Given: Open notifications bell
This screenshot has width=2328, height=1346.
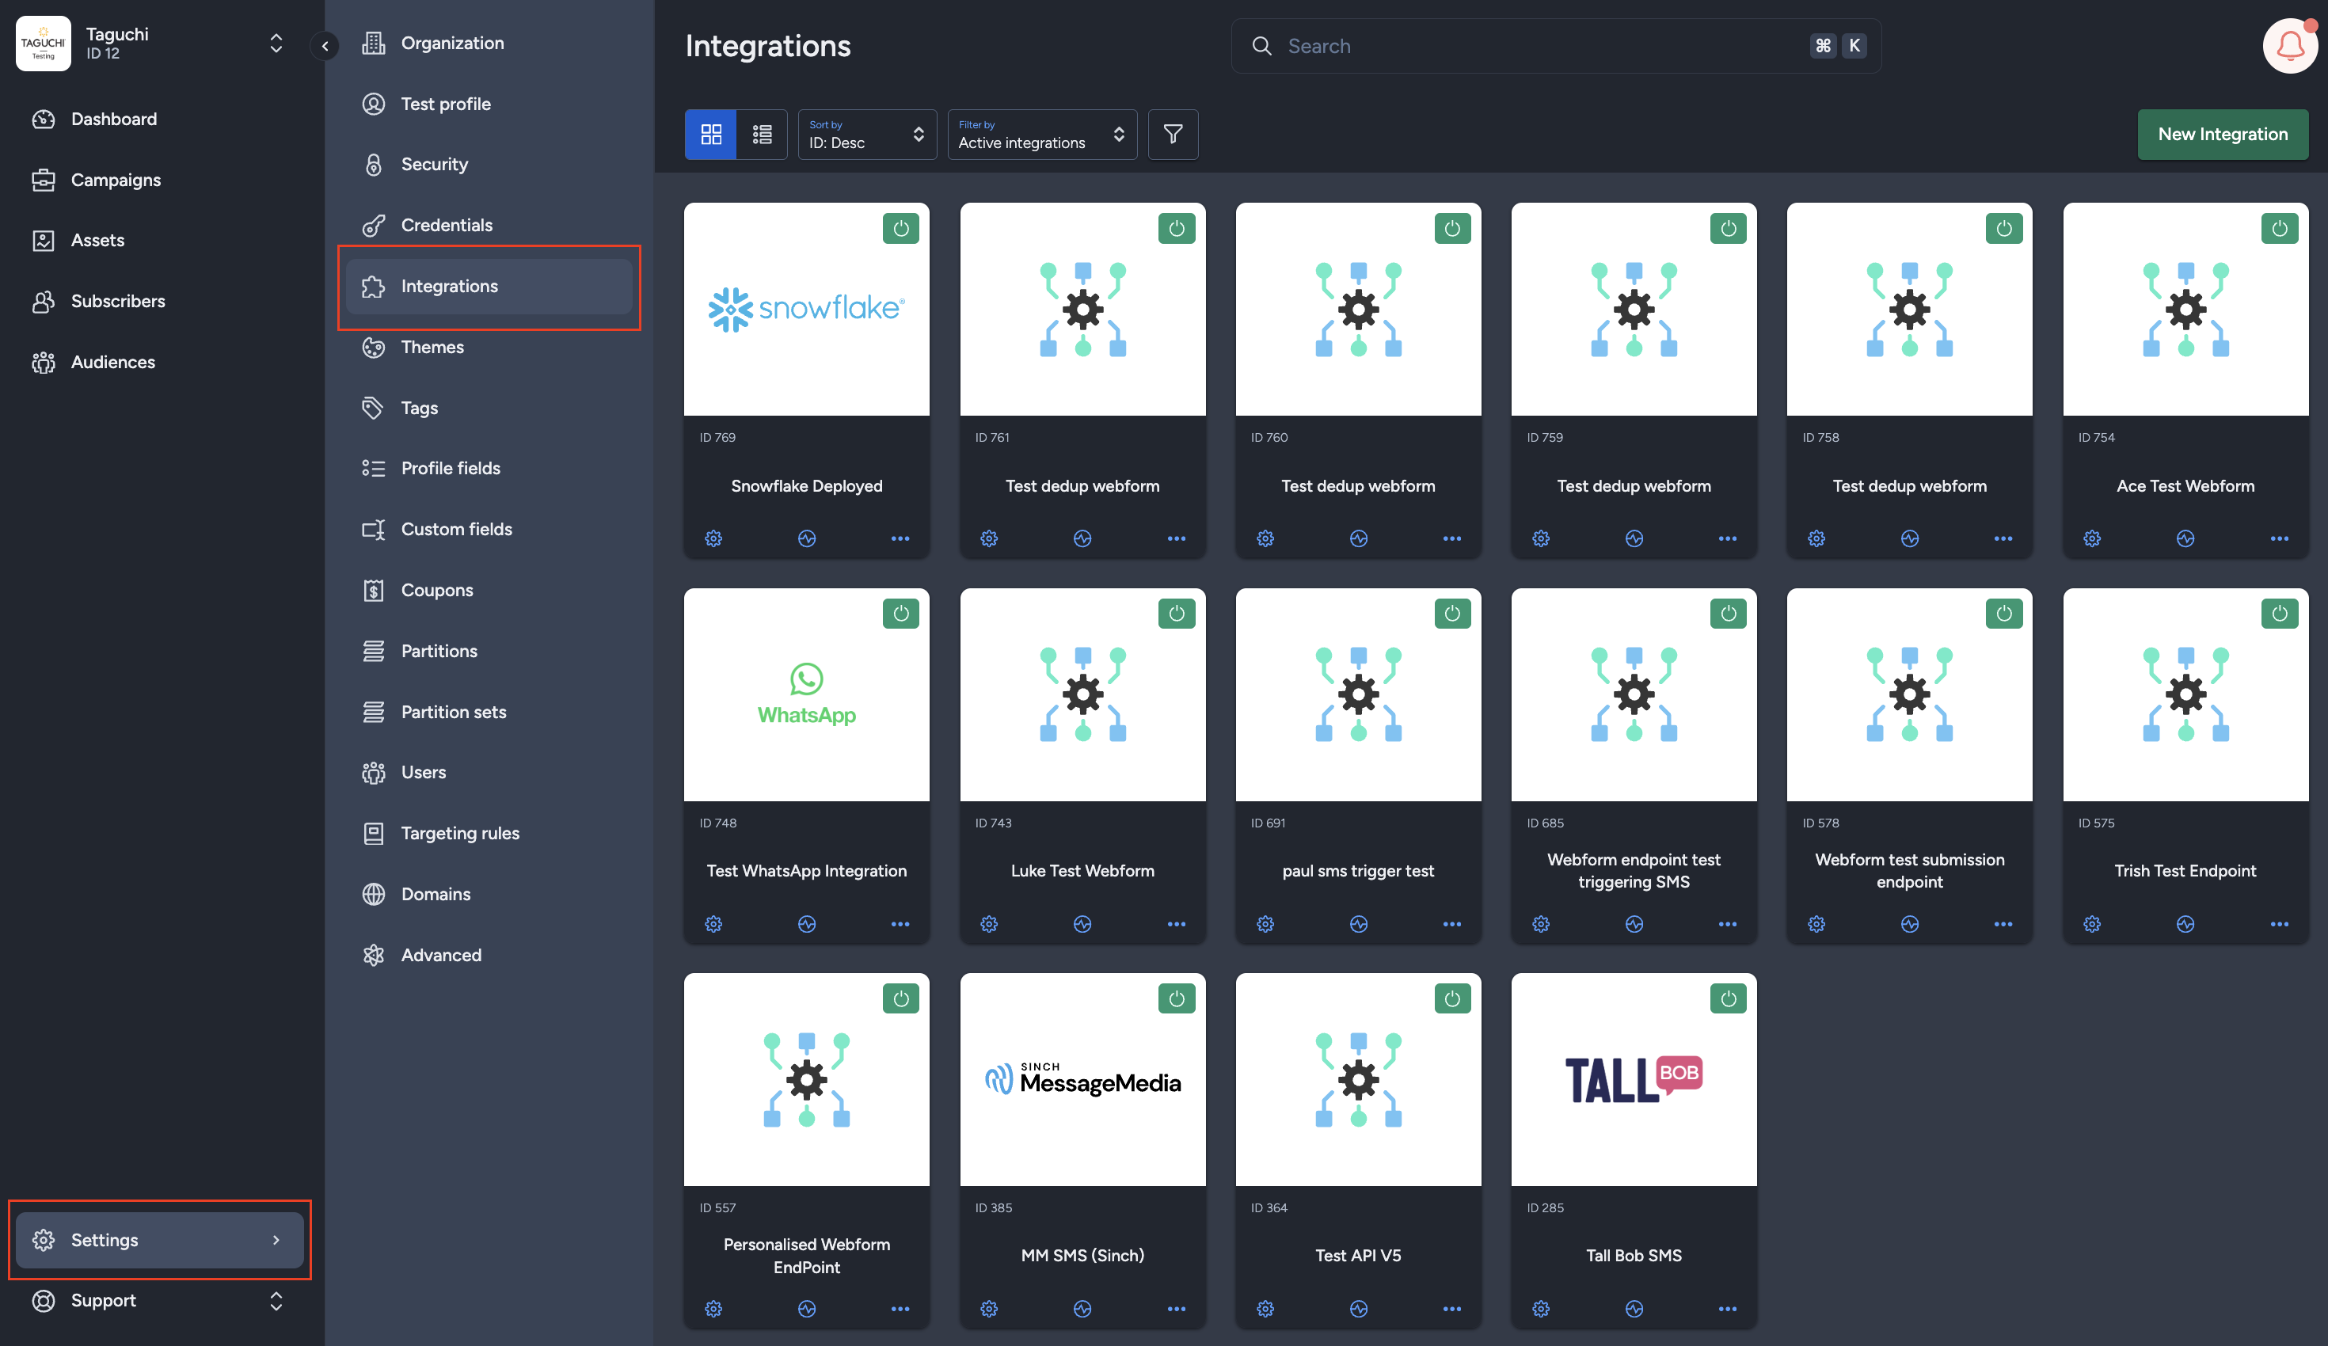Looking at the screenshot, I should (2289, 45).
